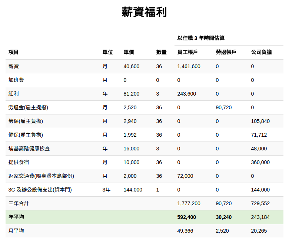Screen dimensions: 289x243
Task: Click the 1,992 health insurance price
Action: tap(130, 135)
